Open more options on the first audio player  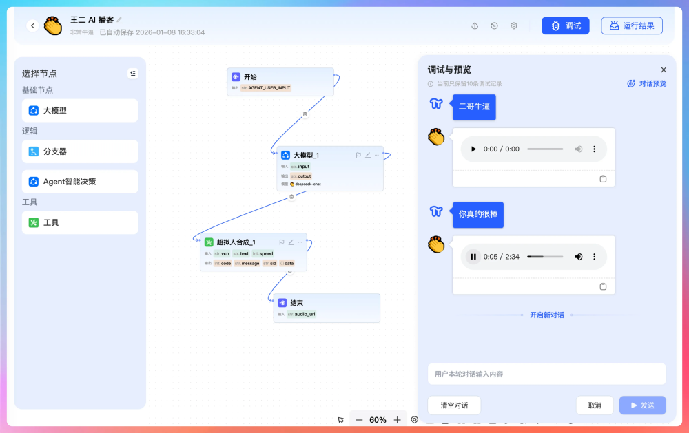click(x=594, y=149)
